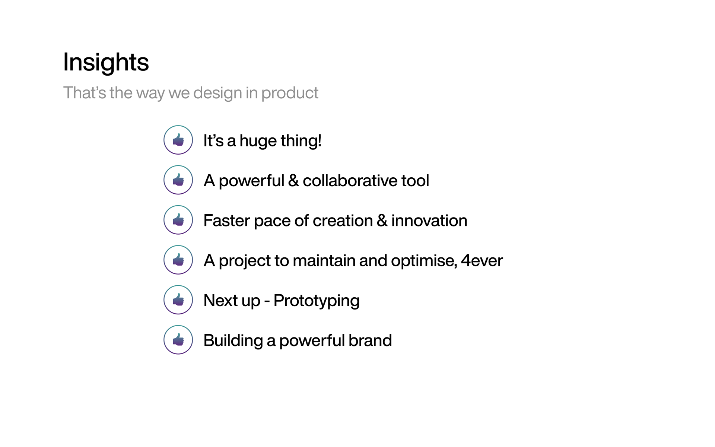Click the thumbs-up icon beside "Next up - Prototyping"
This screenshot has width=715, height=447.
point(178,300)
